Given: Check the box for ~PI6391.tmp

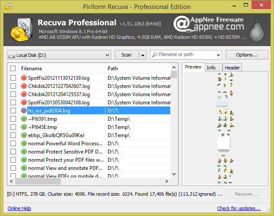Looking at the screenshot, I should pyautogui.click(x=13, y=119).
